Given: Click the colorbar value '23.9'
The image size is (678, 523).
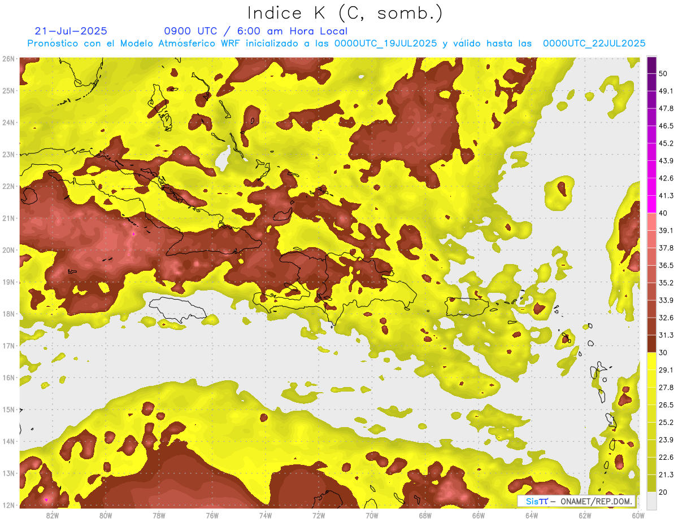Looking at the screenshot, I should [666, 440].
